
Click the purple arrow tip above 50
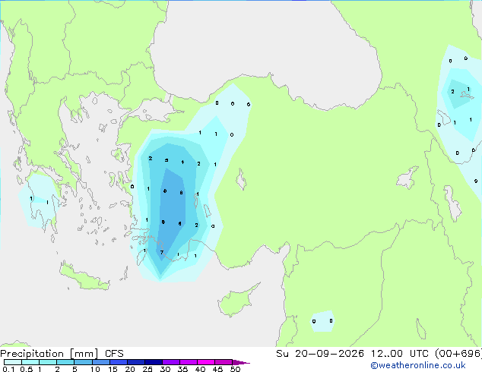click(241, 362)
